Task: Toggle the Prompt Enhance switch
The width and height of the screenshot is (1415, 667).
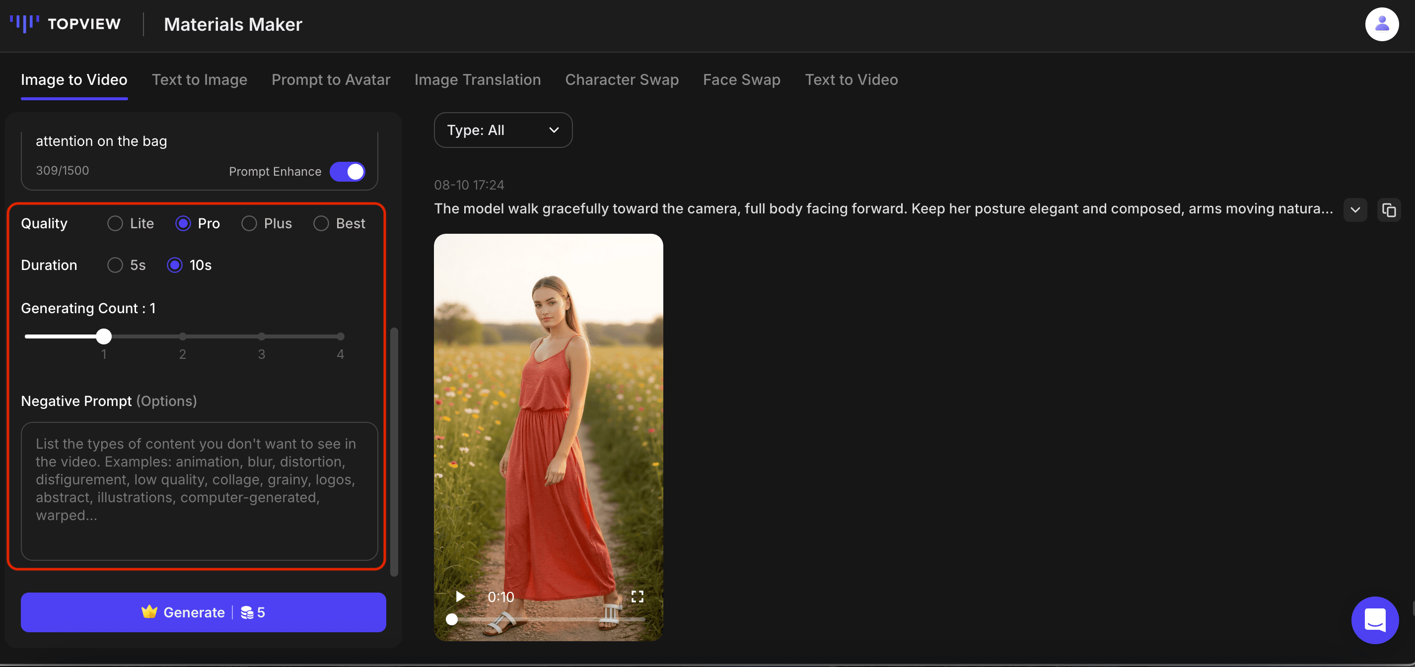Action: pyautogui.click(x=347, y=171)
